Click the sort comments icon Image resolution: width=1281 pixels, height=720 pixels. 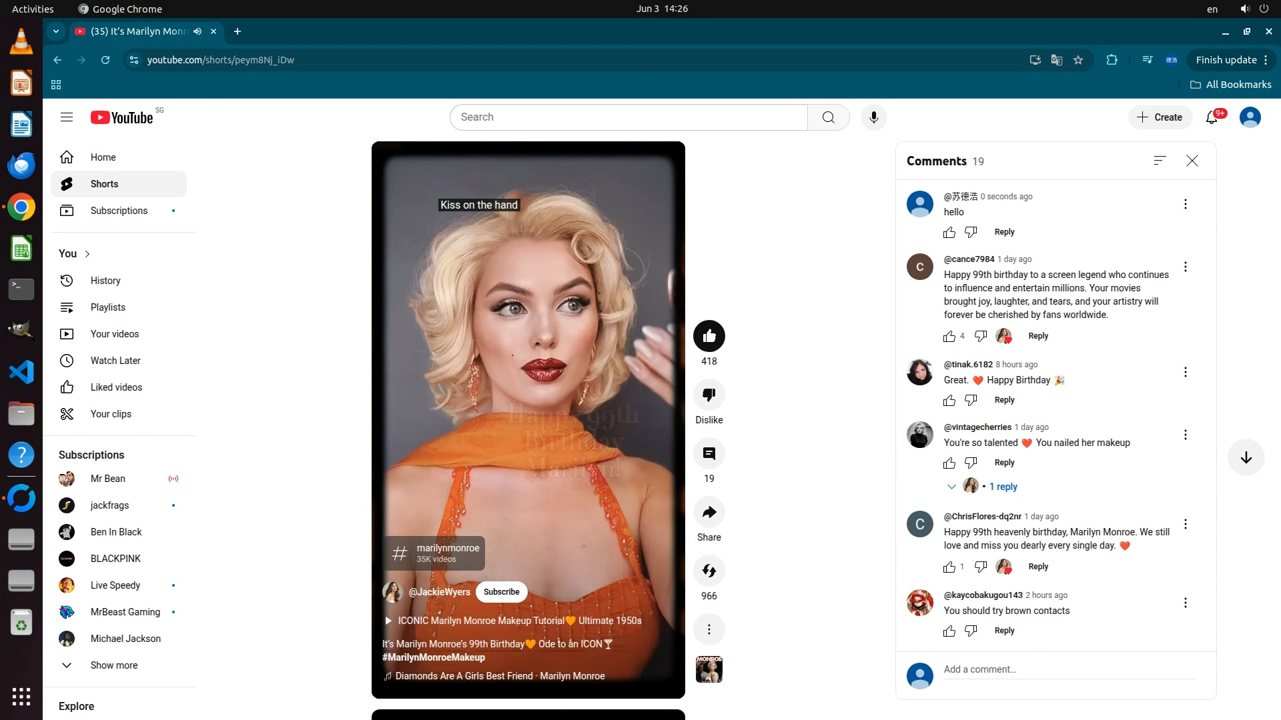[1160, 161]
